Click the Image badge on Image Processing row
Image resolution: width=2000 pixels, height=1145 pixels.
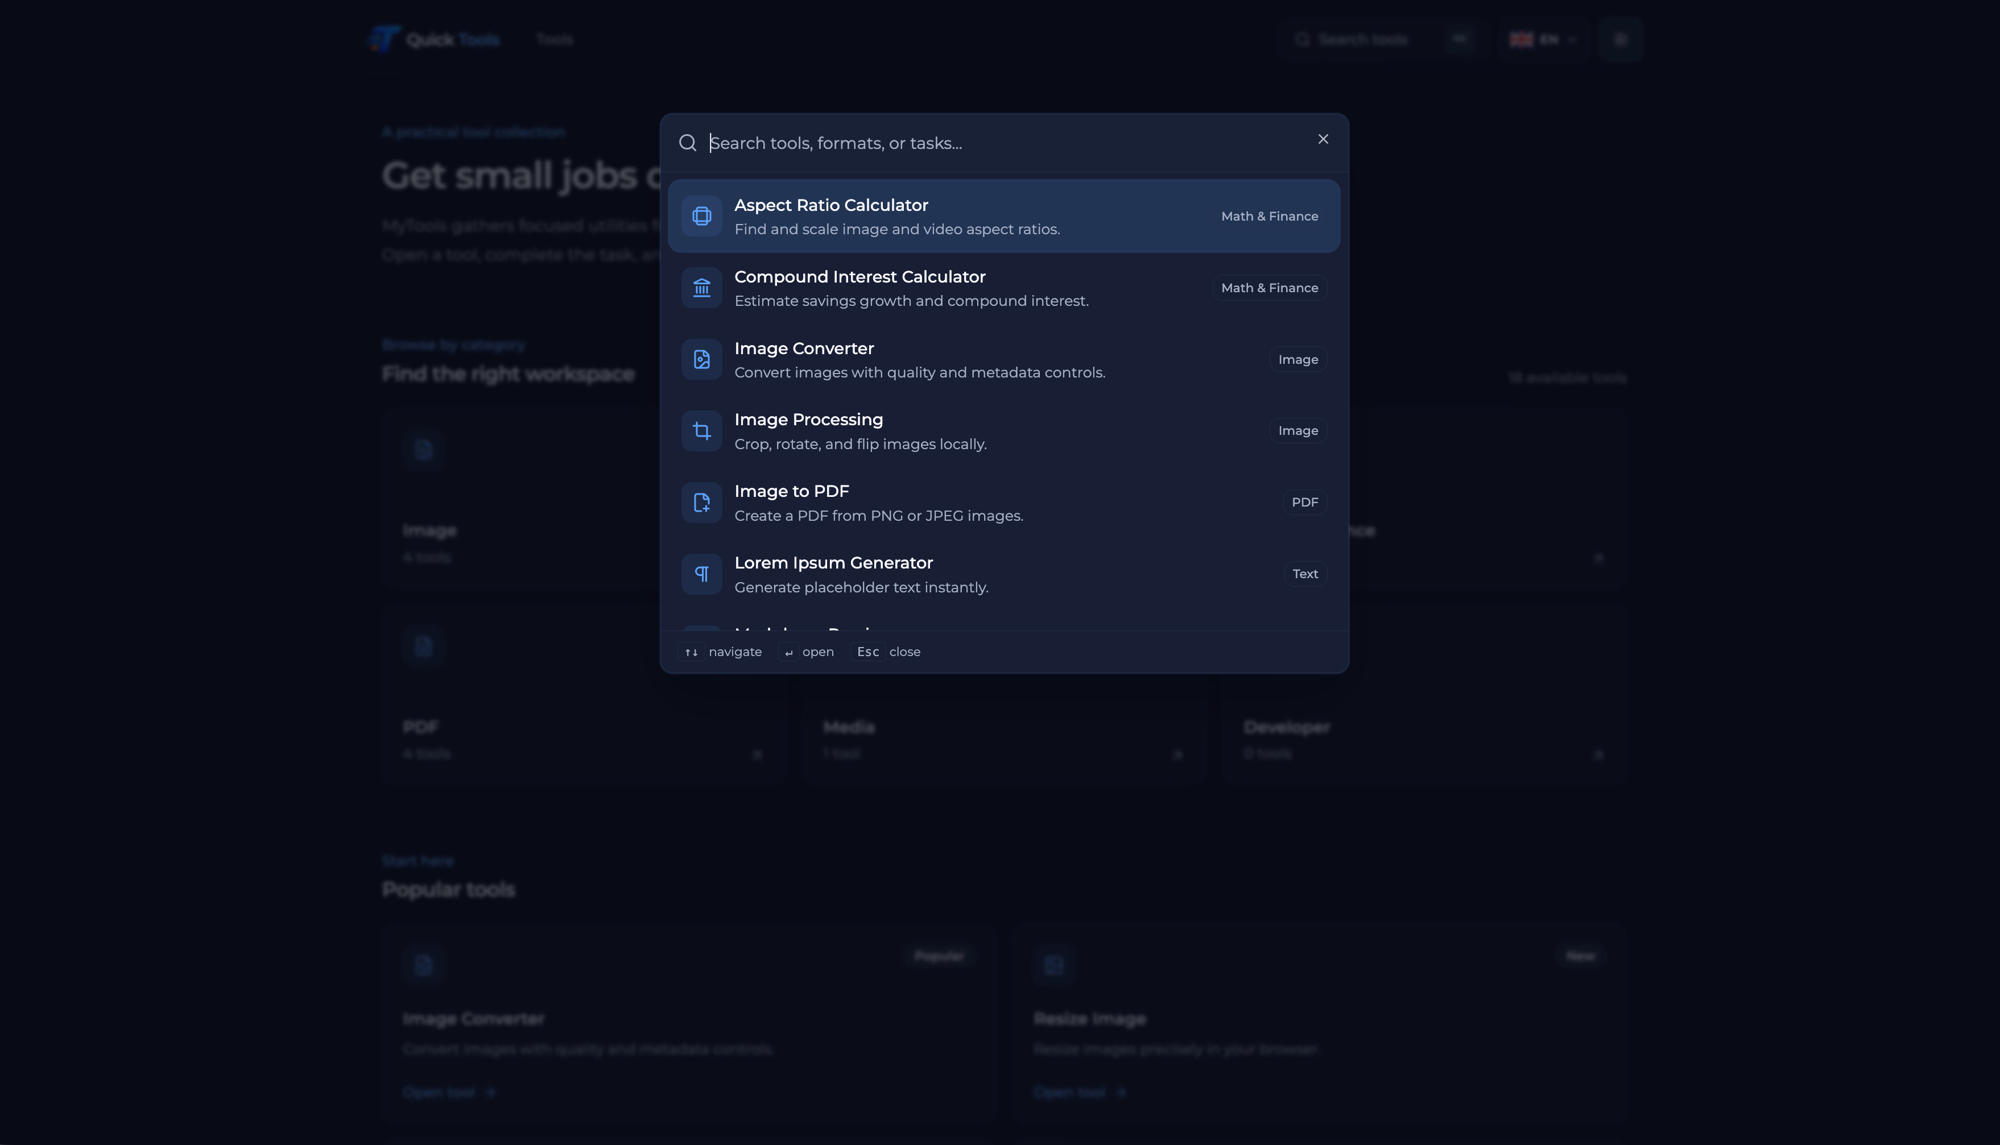tap(1298, 431)
